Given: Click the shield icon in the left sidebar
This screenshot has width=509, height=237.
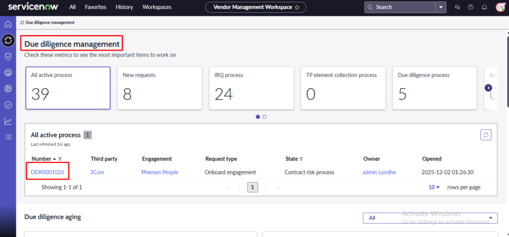Looking at the screenshot, I should coord(8,57).
